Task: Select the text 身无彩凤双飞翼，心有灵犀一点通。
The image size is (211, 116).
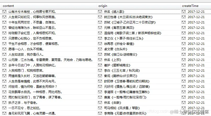Action: coord(32,113)
